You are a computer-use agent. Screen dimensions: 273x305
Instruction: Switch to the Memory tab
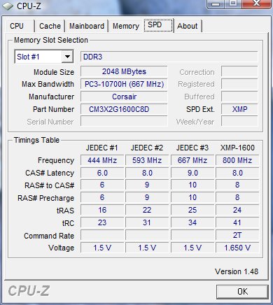[x=126, y=26]
